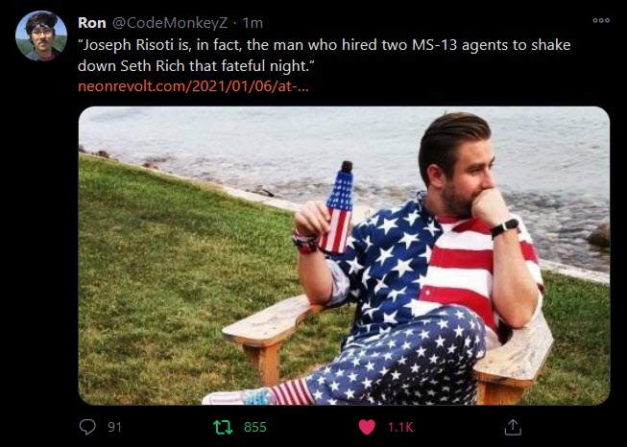Retweet using the green arrows icon
The image size is (627, 447).
coord(223,427)
